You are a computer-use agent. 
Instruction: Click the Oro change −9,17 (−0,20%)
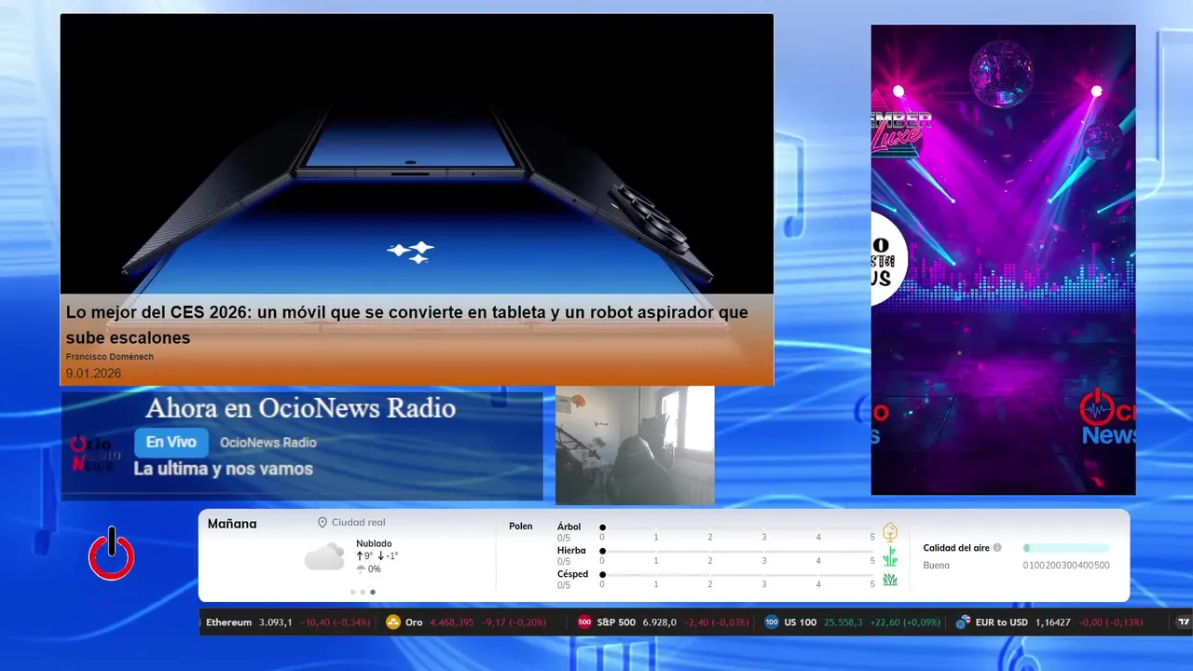pyautogui.click(x=514, y=623)
